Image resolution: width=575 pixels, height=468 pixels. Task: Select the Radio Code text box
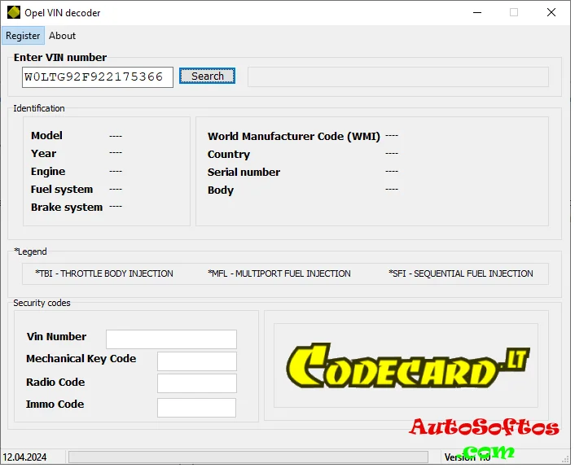[196, 383]
